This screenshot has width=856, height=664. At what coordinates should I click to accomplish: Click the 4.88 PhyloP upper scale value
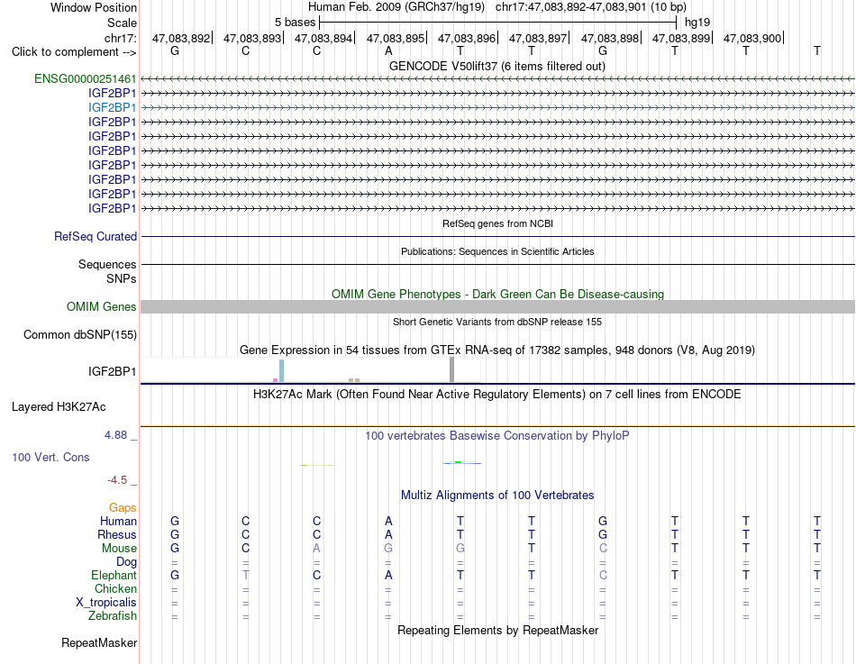115,435
